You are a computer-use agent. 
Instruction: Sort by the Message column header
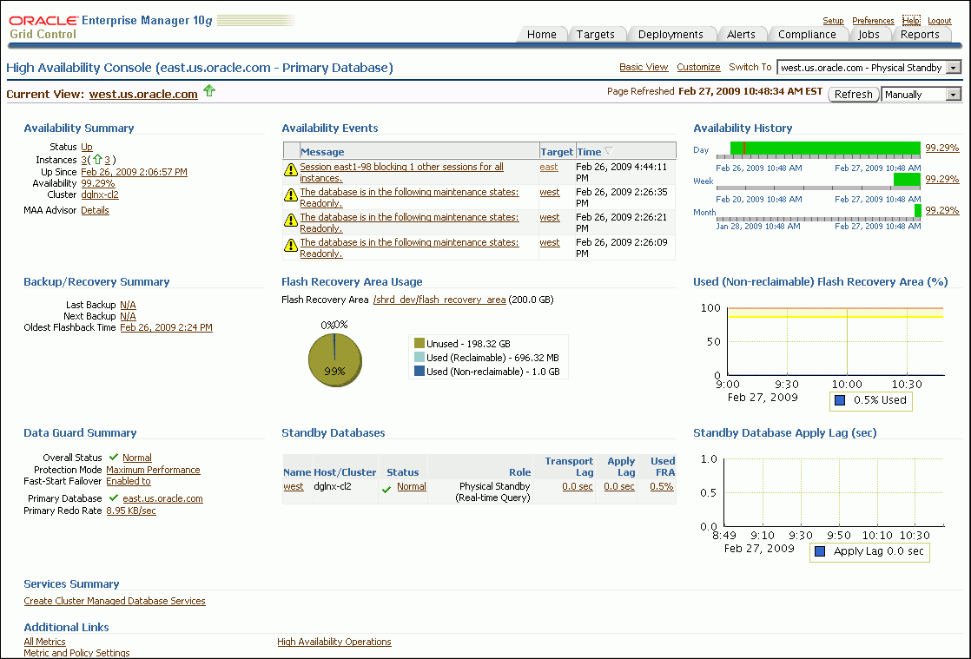coord(322,152)
